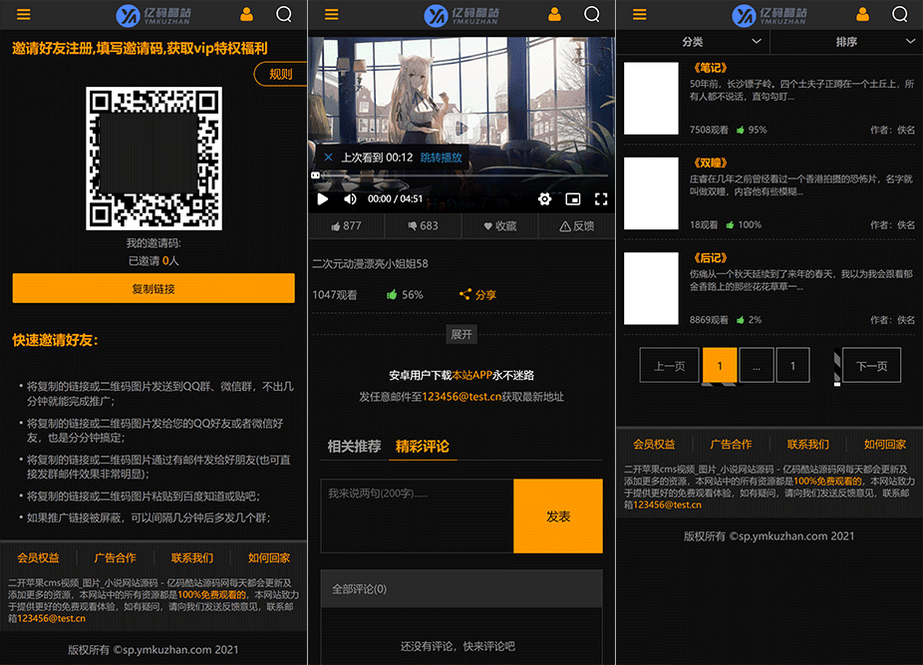Open the 分类 category dropdown

pos(693,42)
